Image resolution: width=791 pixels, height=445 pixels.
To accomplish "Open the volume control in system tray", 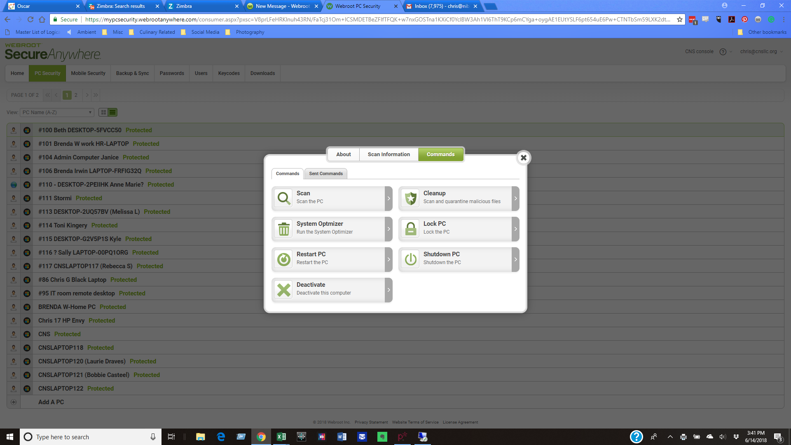I will pos(723,437).
